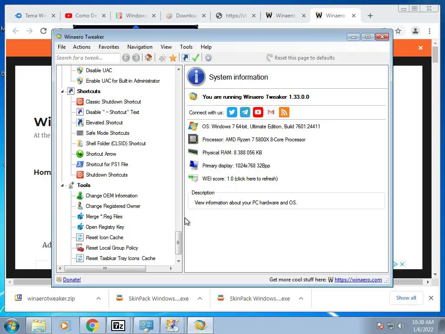This screenshot has height=334, width=445.
Task: Open the YouTube icon in Connect with us
Action: (258, 112)
